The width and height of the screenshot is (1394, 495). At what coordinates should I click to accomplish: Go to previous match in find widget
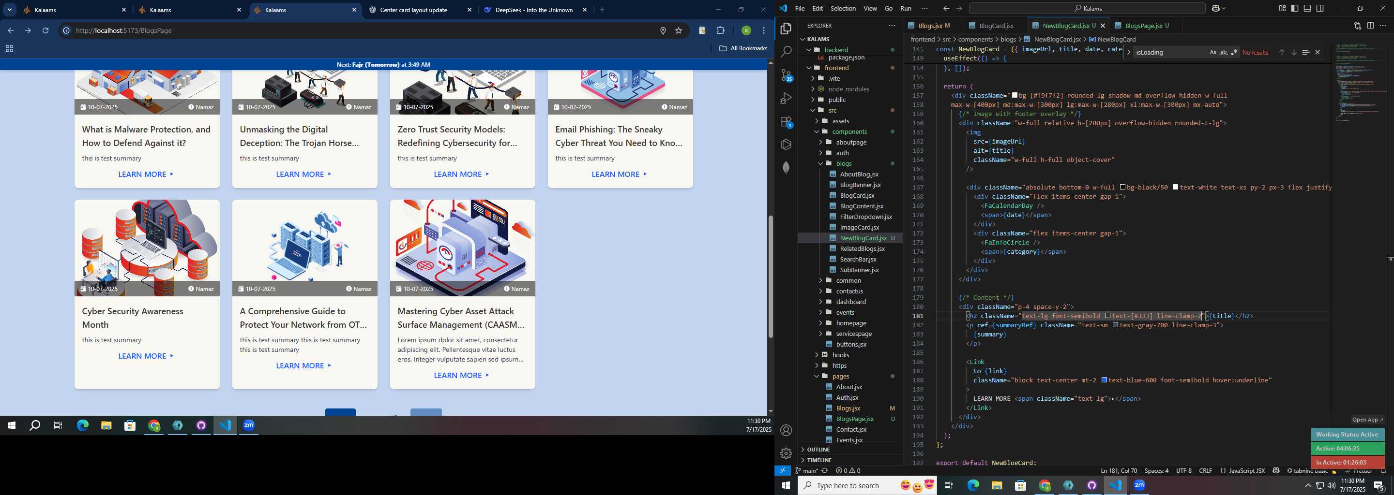coord(1281,52)
